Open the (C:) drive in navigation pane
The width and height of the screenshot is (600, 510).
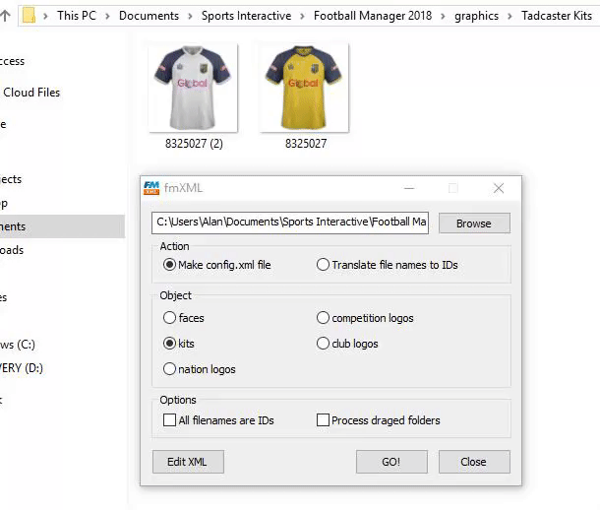click(18, 345)
